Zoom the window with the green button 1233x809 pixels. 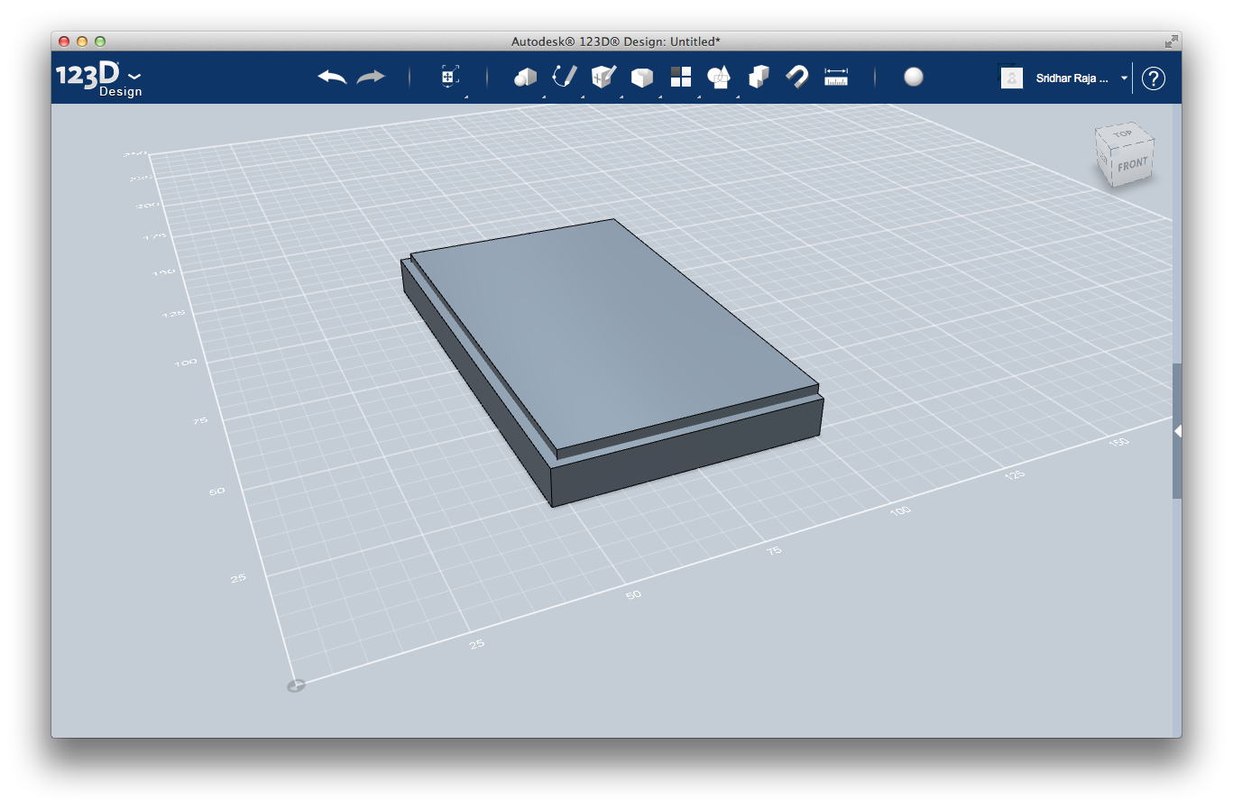pyautogui.click(x=100, y=41)
